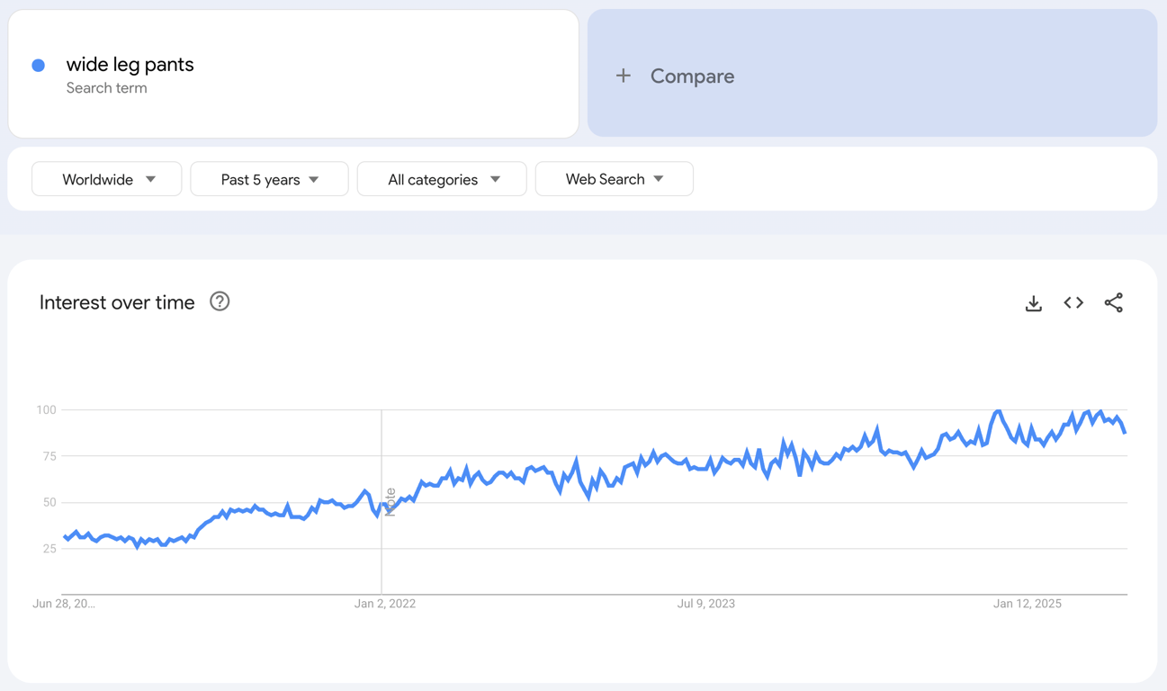Open the All categories filter dropdown
This screenshot has height=691, width=1167.
[x=442, y=179]
